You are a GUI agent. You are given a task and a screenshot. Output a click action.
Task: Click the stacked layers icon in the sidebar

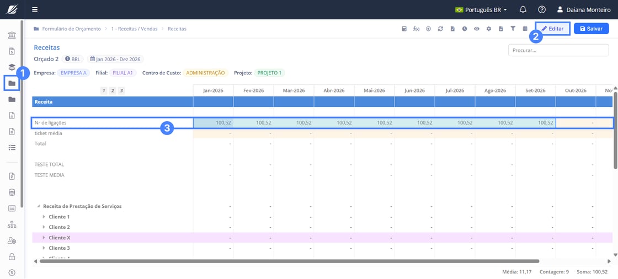(12, 67)
